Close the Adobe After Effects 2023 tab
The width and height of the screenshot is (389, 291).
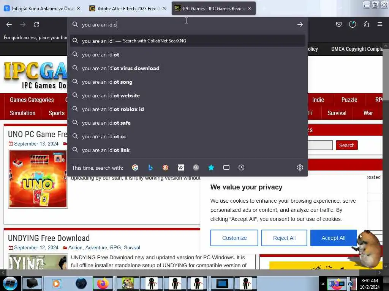click(x=164, y=8)
